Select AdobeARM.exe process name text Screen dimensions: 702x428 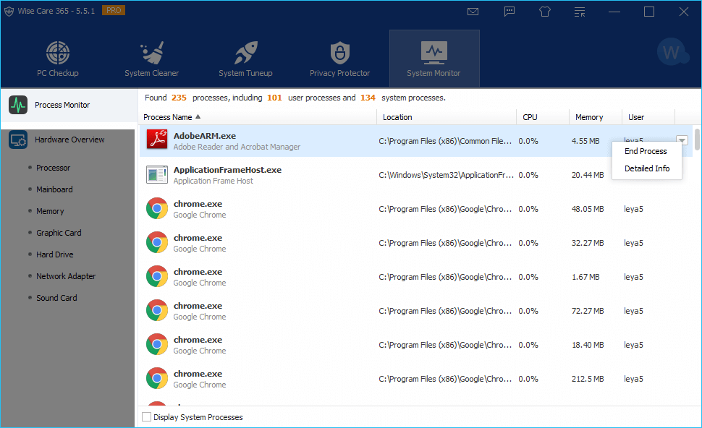pos(205,136)
